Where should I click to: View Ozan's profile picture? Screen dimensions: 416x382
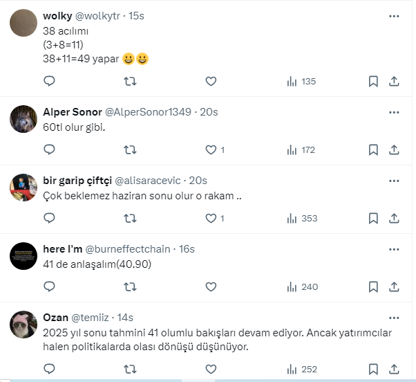23,325
